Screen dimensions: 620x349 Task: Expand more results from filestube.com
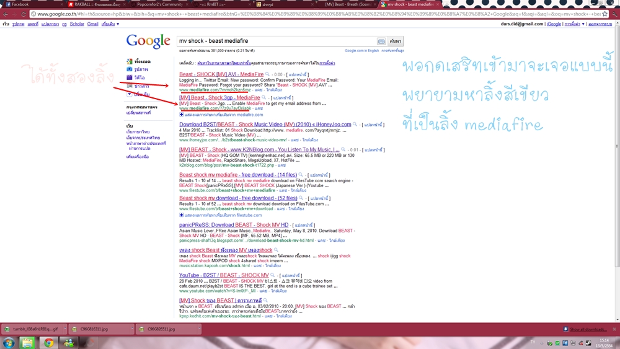click(220, 215)
